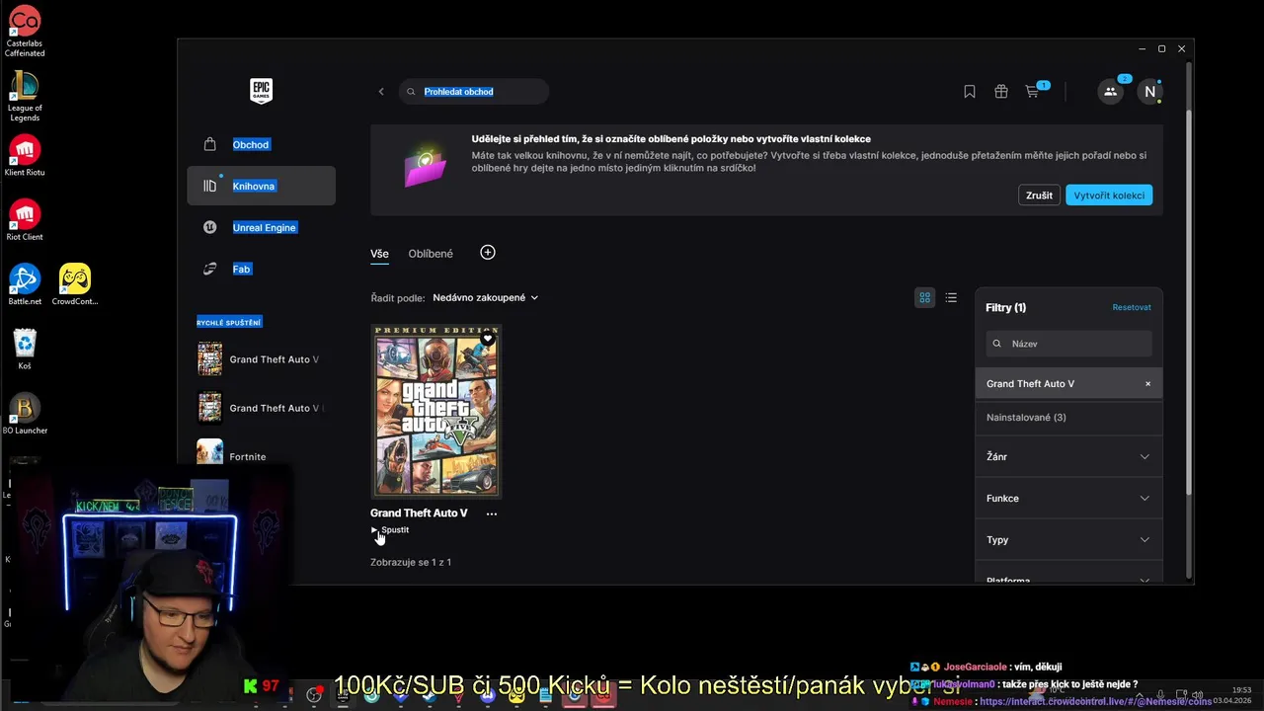Select Knihovna in the sidebar

tap(261, 186)
